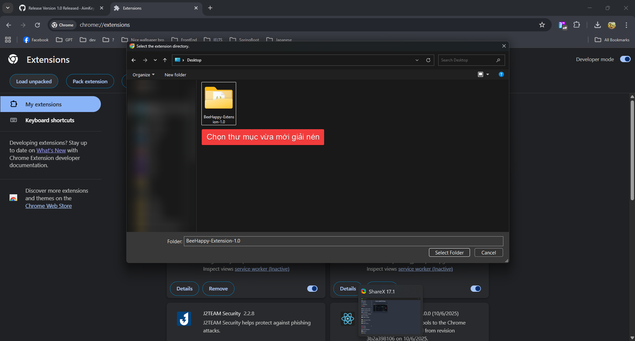
Task: Click the browser profile avatar icon
Action: (x=612, y=25)
